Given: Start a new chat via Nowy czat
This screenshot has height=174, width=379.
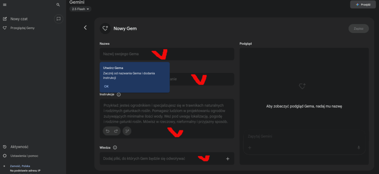Looking at the screenshot, I should (19, 19).
